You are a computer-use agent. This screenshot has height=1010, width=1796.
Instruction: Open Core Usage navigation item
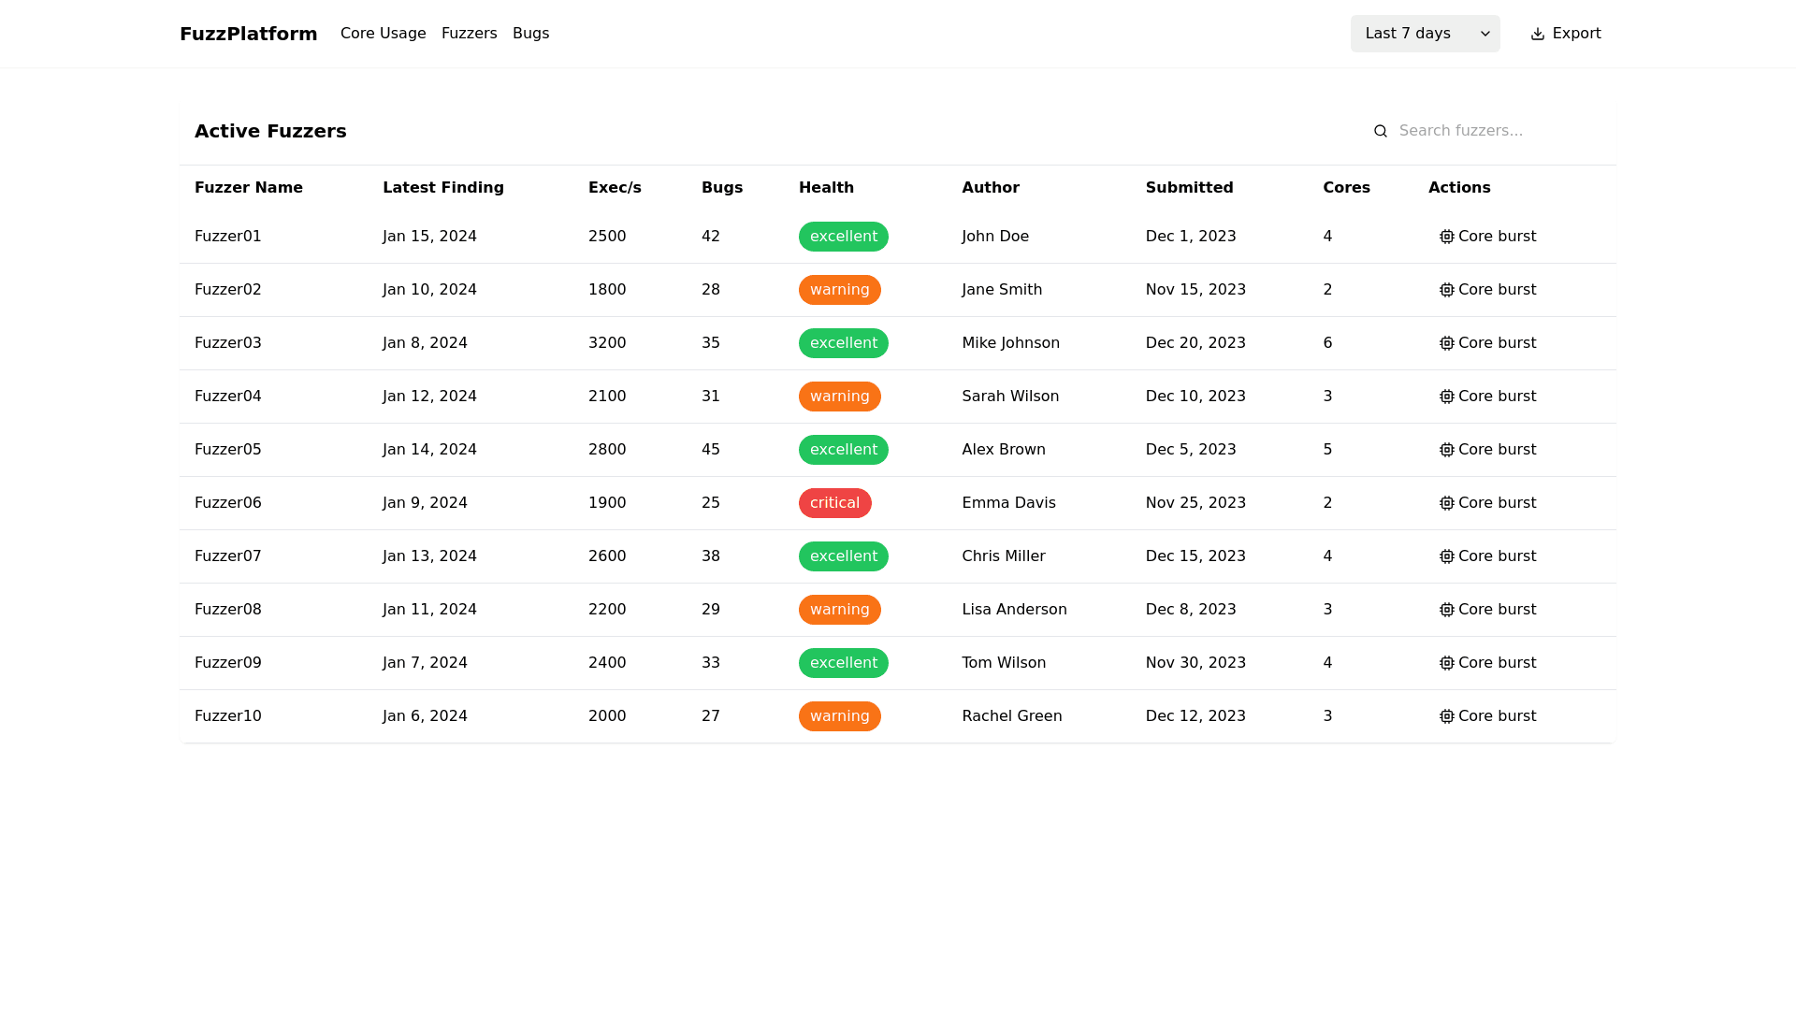[x=383, y=34]
